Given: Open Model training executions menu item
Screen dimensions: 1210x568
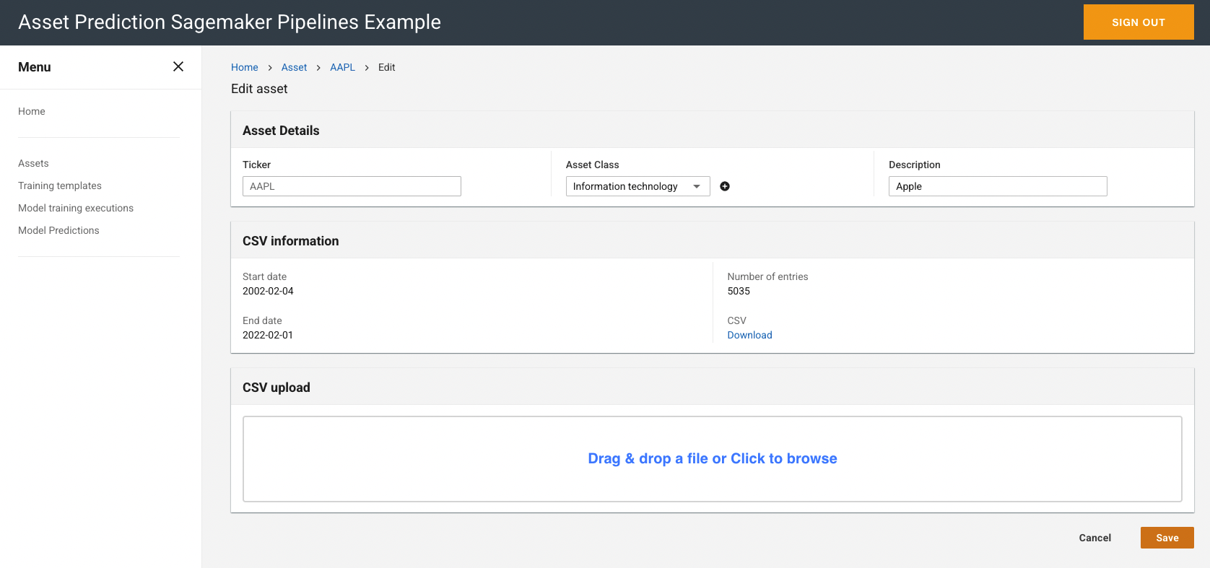Looking at the screenshot, I should pos(76,208).
